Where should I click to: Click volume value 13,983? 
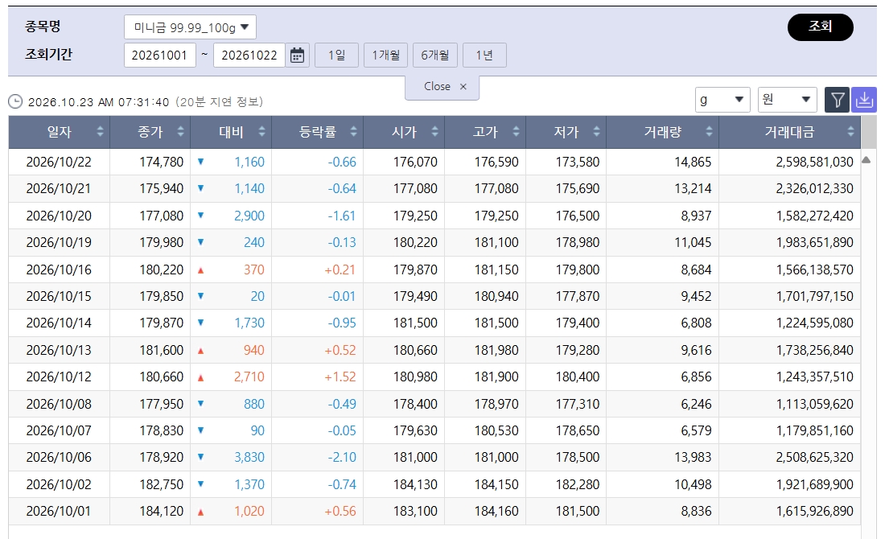pyautogui.click(x=693, y=457)
